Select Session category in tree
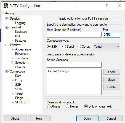The image size is (125, 123). tap(15, 18)
